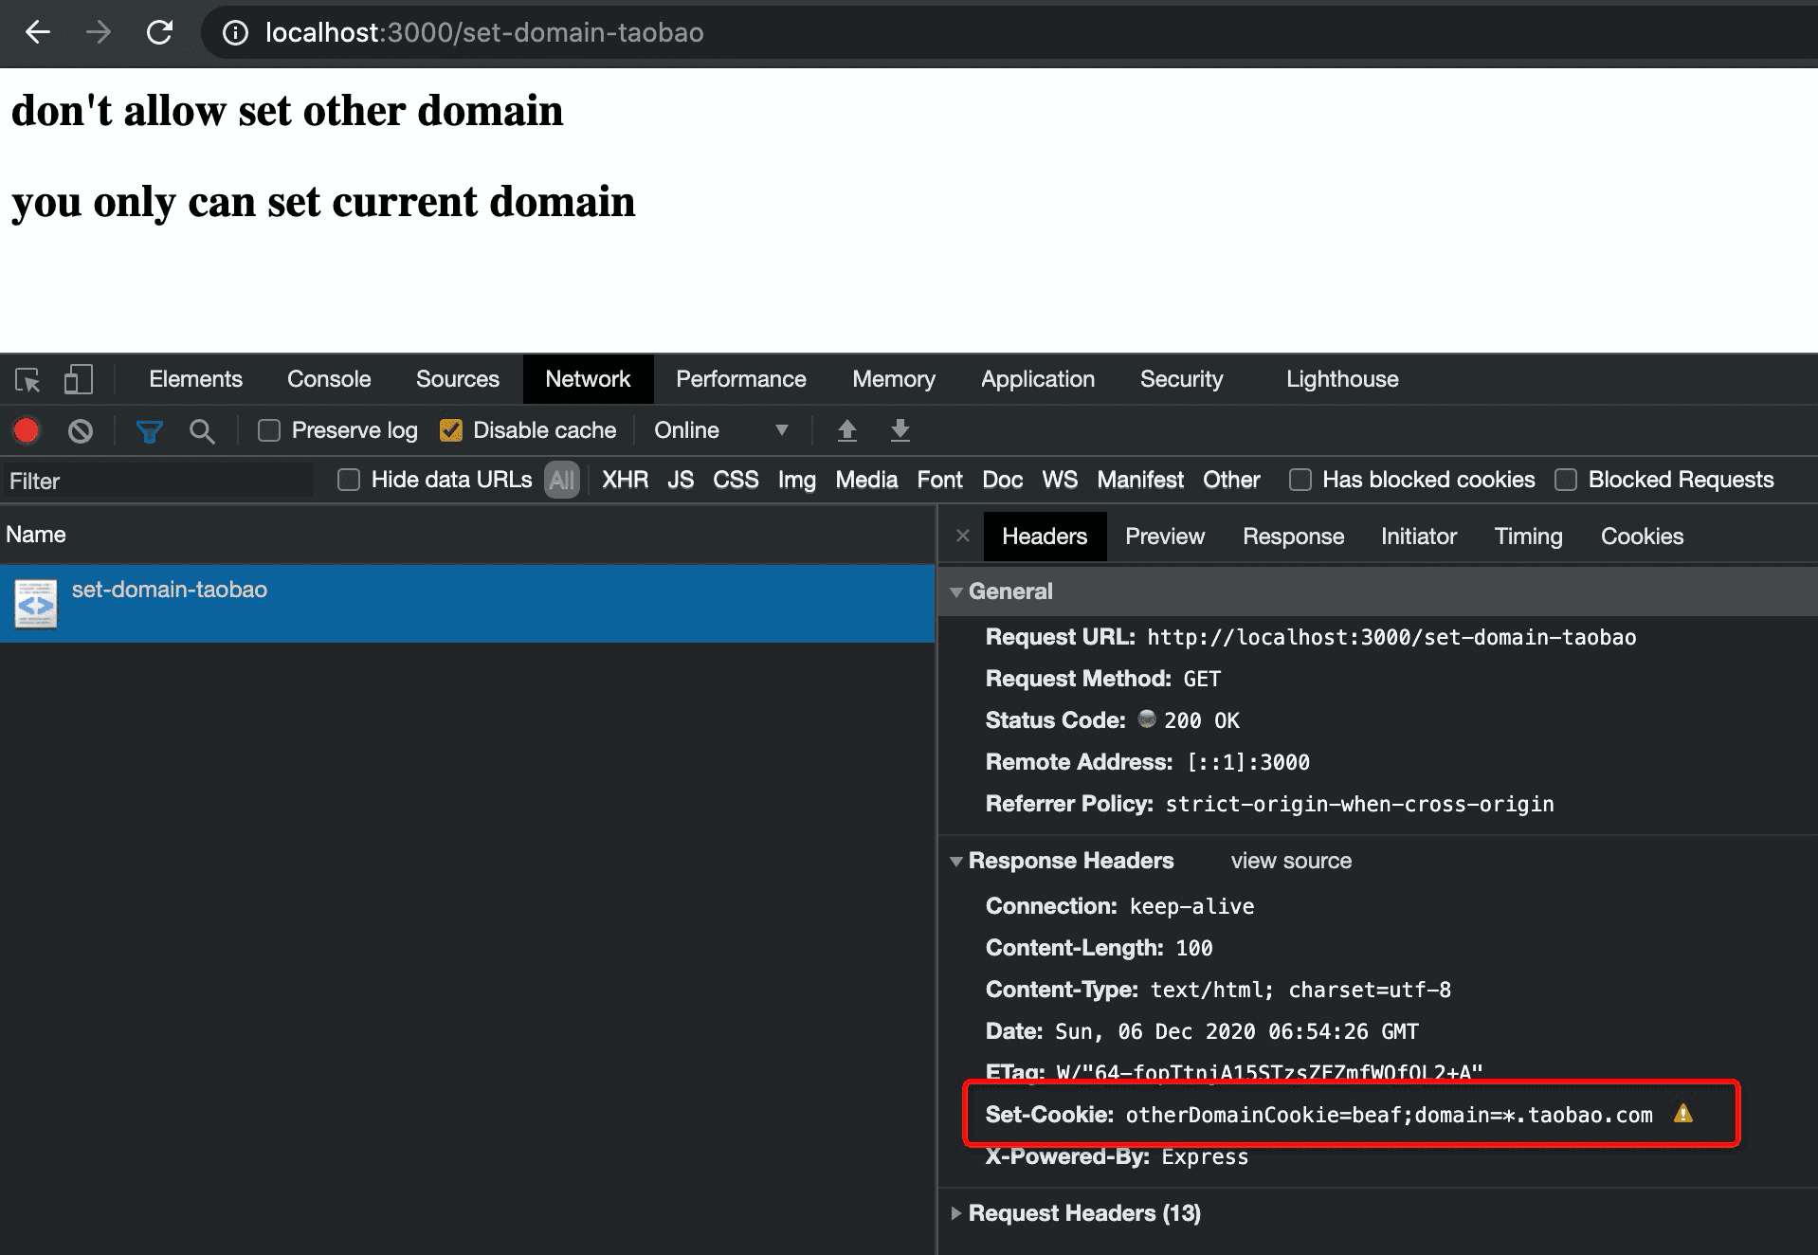
Task: Stop recording network log
Action: [x=27, y=431]
